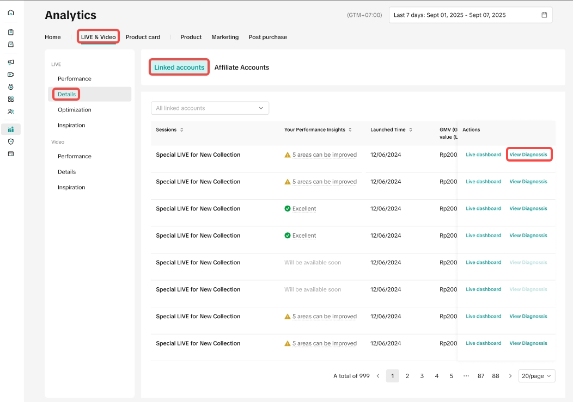573x402 pixels.
Task: Open the clipboard orders icon
Action: click(11, 32)
